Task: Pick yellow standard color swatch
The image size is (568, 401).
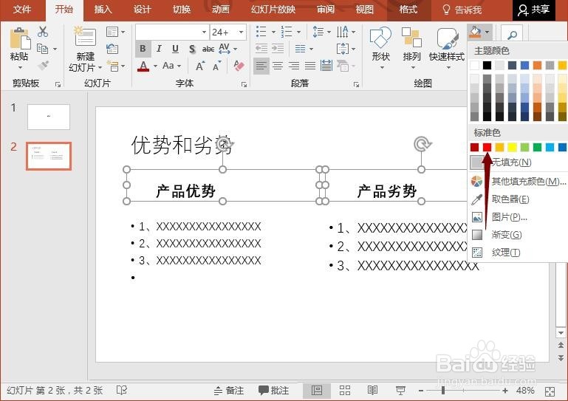Action: coord(512,147)
